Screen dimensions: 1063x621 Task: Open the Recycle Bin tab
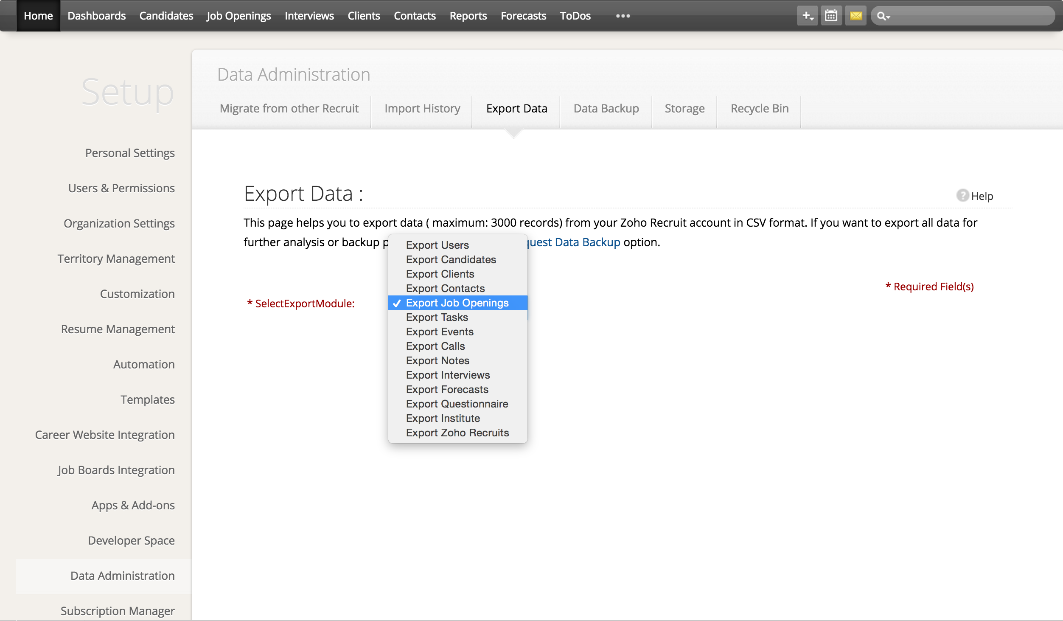[x=759, y=108]
